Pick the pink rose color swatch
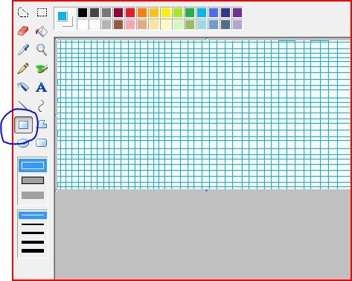Viewport: 352px width, 281px height. (130, 25)
